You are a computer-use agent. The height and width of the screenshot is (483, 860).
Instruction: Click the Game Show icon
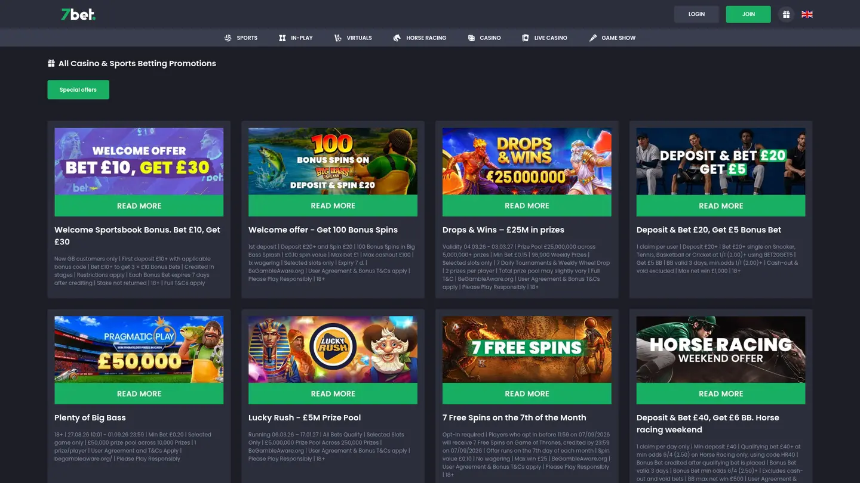[593, 38]
